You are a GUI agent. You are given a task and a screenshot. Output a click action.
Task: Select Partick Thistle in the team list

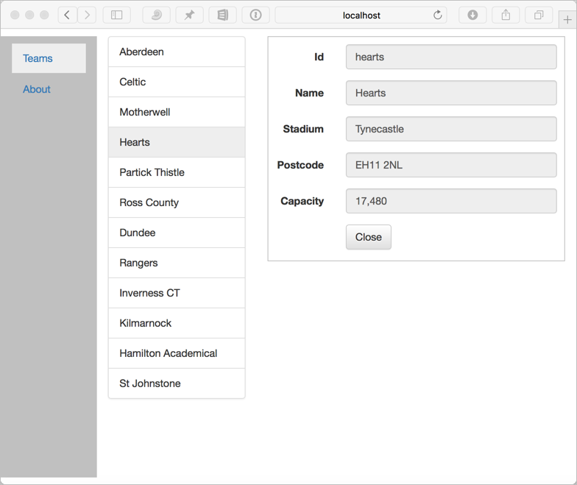[x=177, y=172]
